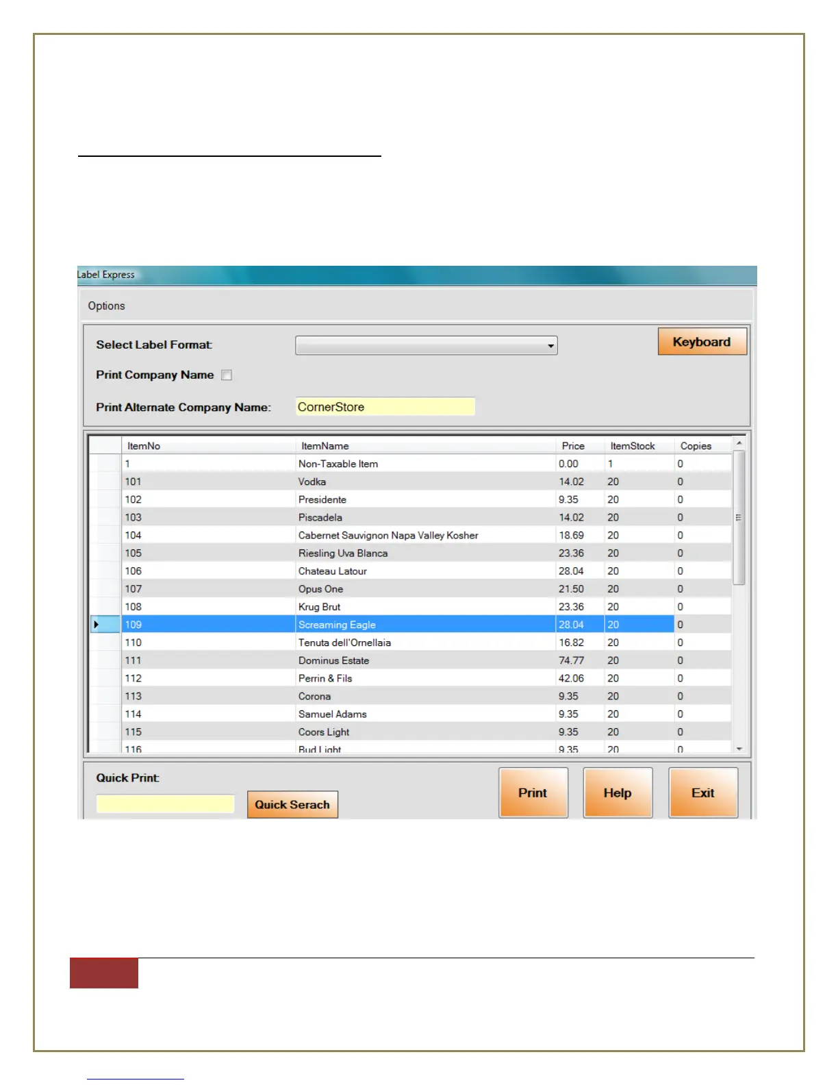Select the Samuel Adams row
The width and height of the screenshot is (838, 1085).
coord(411,714)
